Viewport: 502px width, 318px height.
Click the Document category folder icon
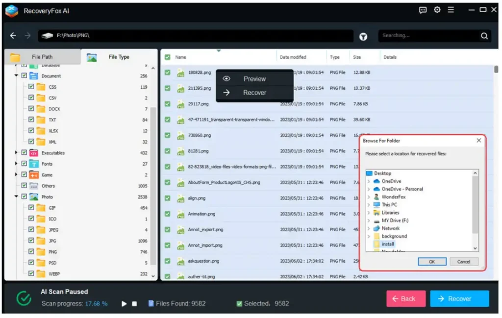coord(34,76)
